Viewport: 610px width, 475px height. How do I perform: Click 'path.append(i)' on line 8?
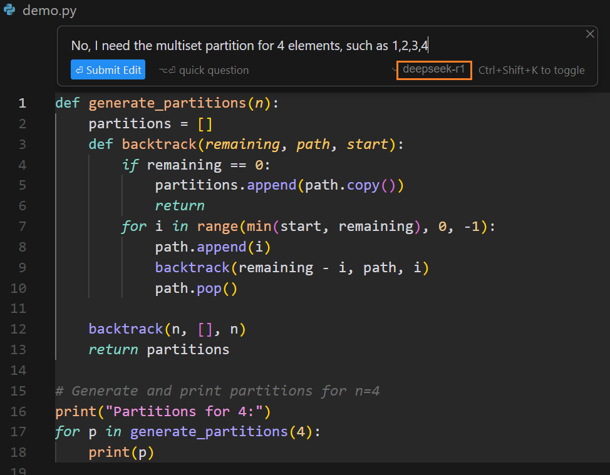click(213, 247)
